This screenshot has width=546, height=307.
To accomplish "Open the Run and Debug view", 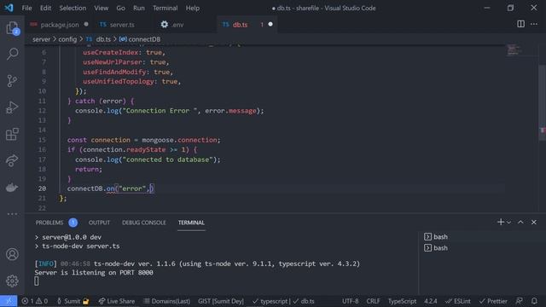I will click(12, 107).
